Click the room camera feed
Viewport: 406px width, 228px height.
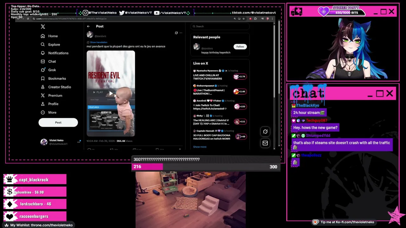[190, 200]
